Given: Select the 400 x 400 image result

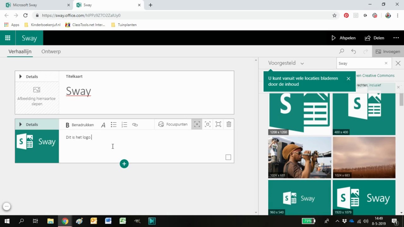Looking at the screenshot, I should tap(364, 114).
